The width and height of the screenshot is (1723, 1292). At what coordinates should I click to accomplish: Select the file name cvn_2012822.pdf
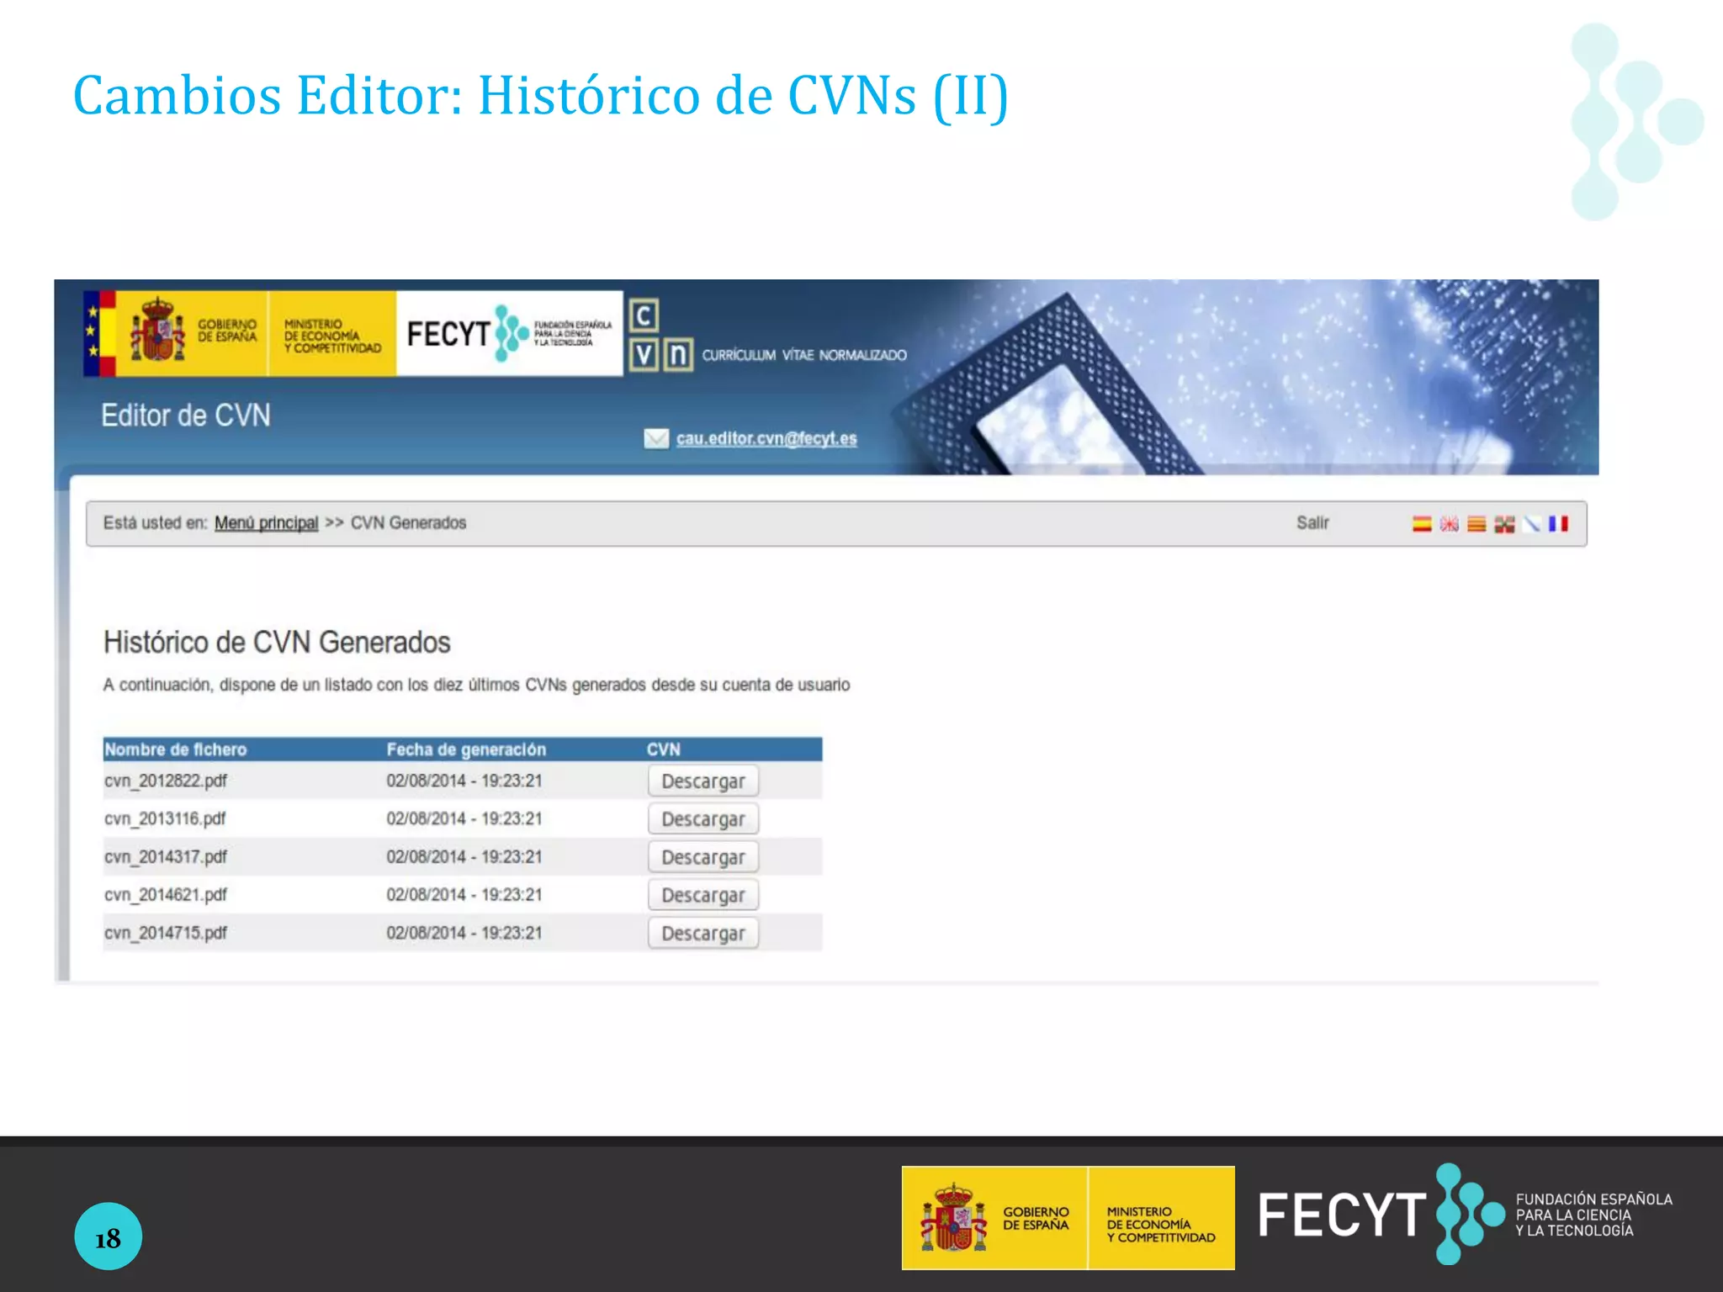click(166, 781)
